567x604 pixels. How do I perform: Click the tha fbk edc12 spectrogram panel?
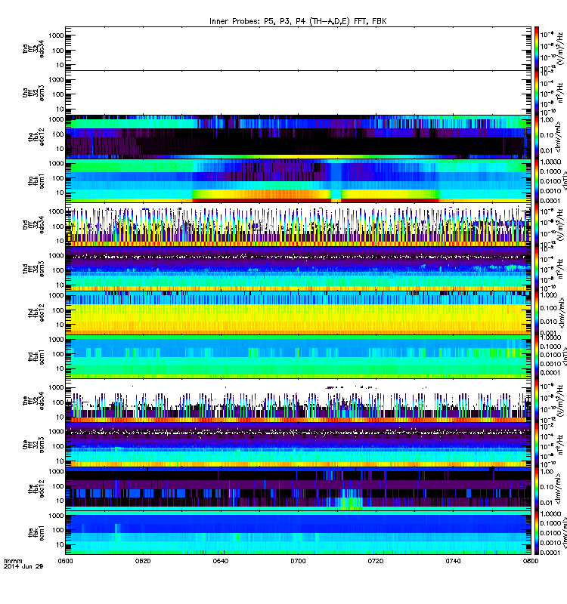(x=298, y=137)
